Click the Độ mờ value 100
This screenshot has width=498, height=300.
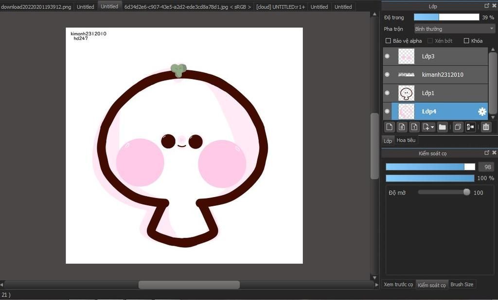point(479,193)
